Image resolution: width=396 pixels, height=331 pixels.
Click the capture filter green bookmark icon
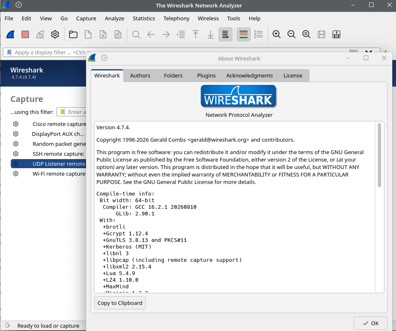click(62, 112)
